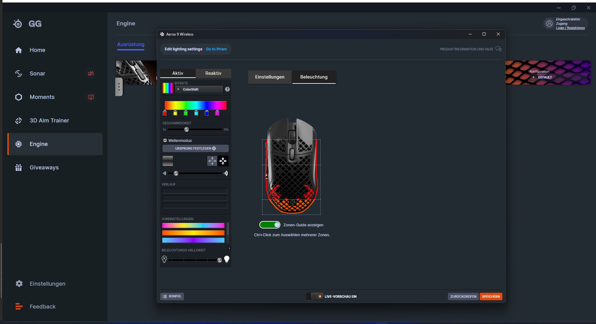The width and height of the screenshot is (596, 324).
Task: Select the inward wave direction icon
Action: pyautogui.click(x=223, y=161)
